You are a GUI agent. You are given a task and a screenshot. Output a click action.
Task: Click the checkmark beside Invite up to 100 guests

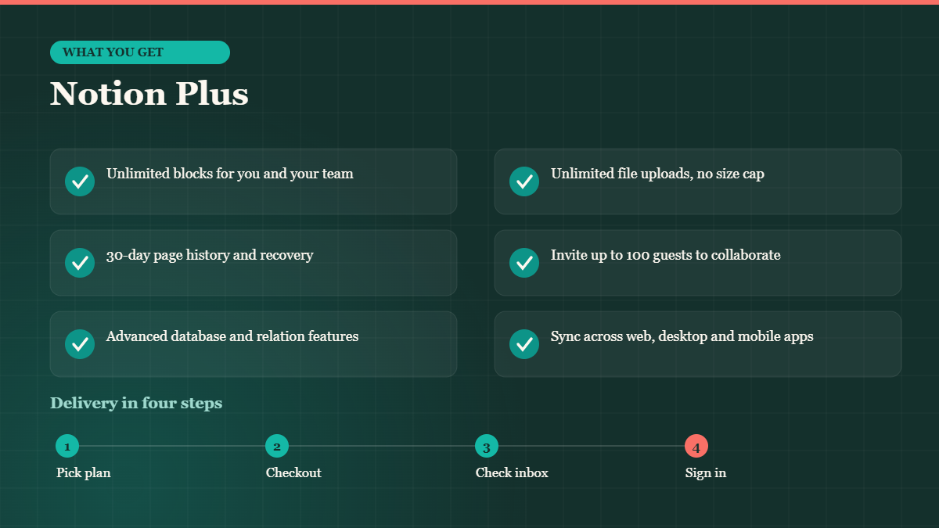click(524, 263)
